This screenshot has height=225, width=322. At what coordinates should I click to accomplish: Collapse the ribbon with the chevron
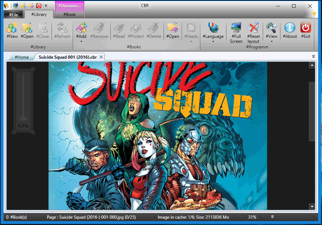point(306,14)
